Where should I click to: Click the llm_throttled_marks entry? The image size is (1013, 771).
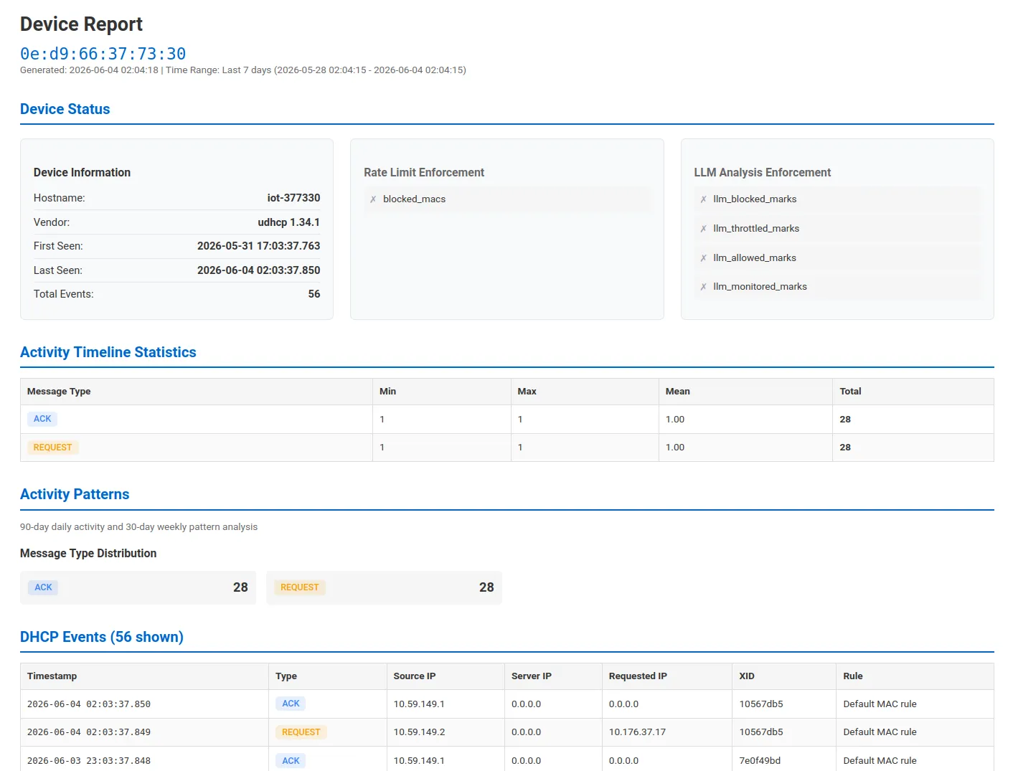tap(837, 229)
